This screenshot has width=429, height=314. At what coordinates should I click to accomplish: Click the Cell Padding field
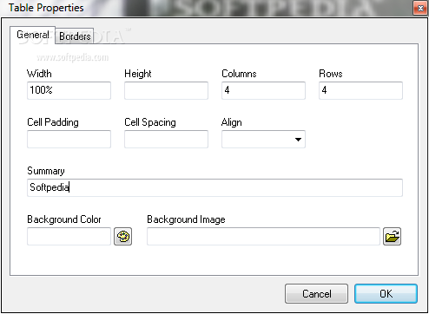[69, 139]
